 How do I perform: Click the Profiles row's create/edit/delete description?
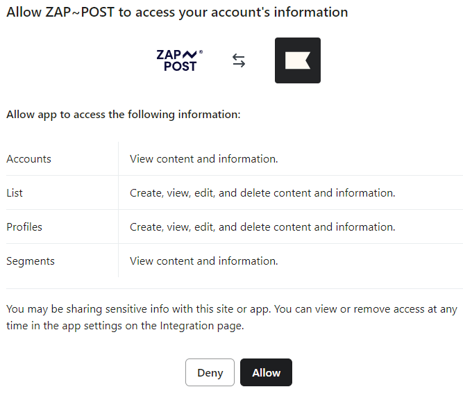262,227
